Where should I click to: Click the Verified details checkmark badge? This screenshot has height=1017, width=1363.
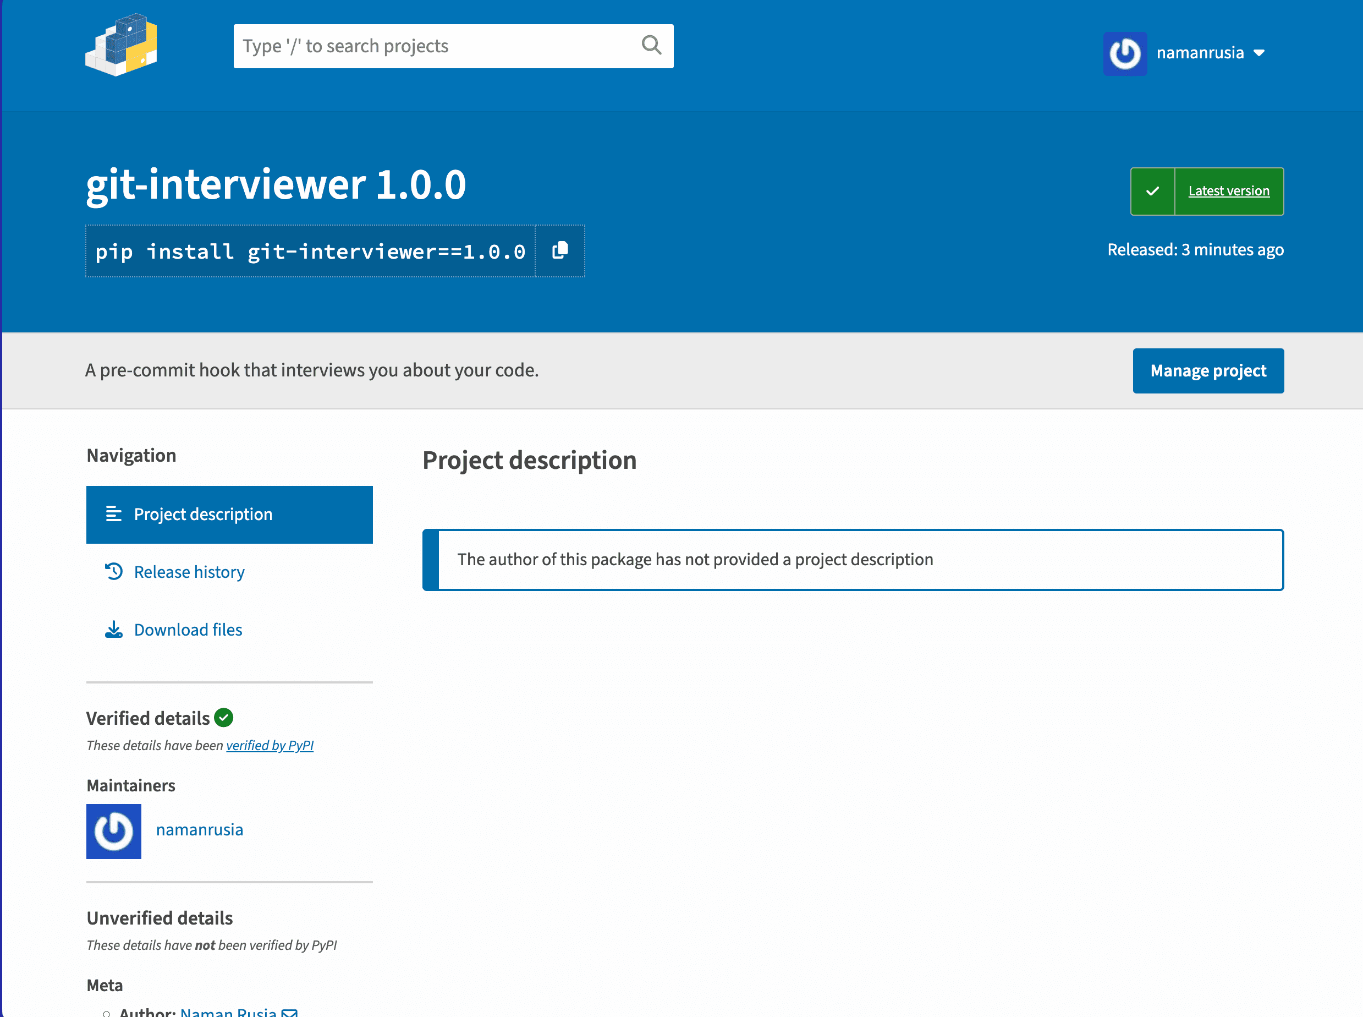(x=224, y=717)
